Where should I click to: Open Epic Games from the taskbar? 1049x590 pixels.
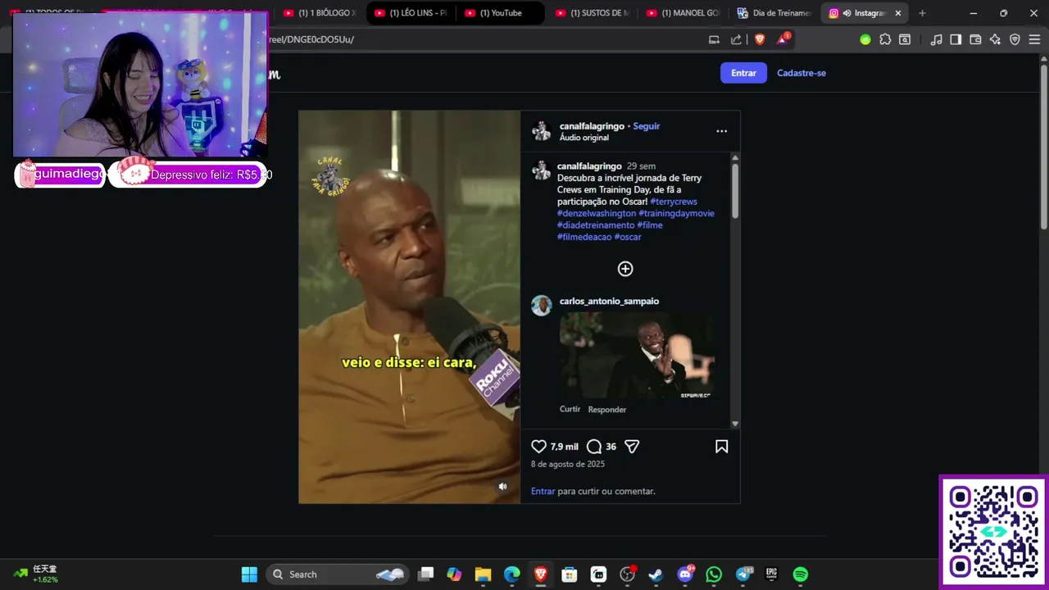tap(771, 574)
